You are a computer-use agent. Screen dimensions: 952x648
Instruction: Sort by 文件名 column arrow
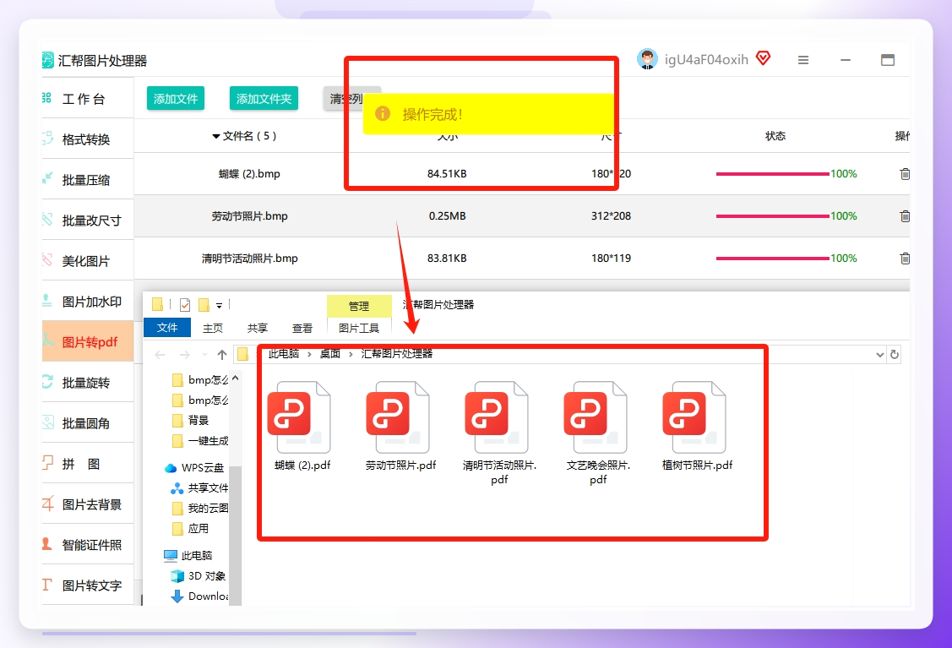[215, 136]
